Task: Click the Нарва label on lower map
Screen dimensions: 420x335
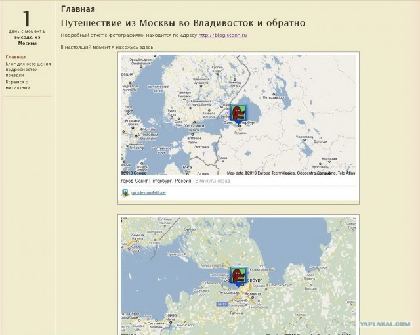Action: click(x=171, y=315)
